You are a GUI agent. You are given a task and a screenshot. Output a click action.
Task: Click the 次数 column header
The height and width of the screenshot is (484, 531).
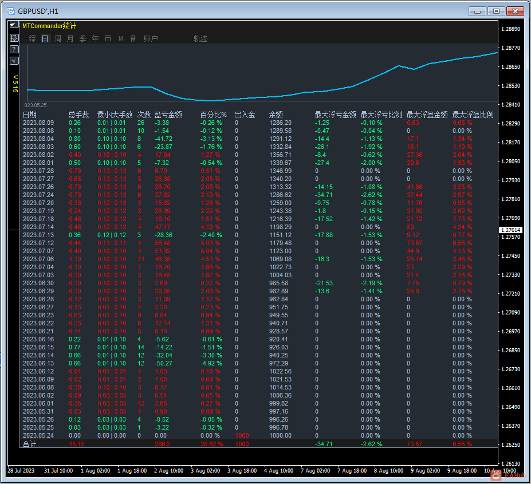pos(144,115)
